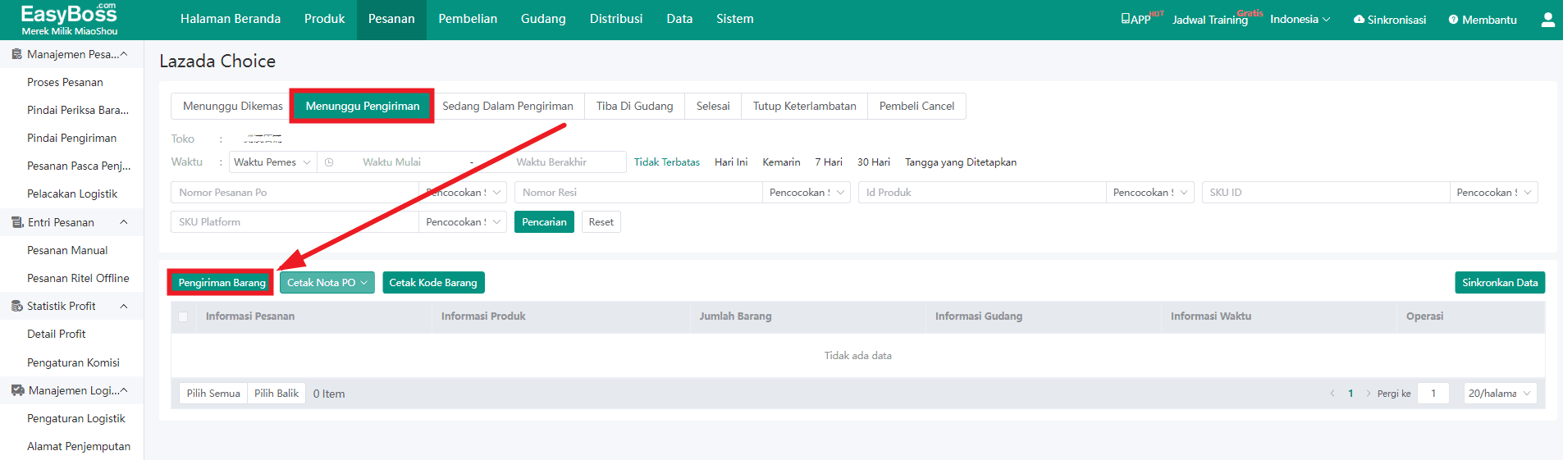Open the Pembelian menu
The width and height of the screenshot is (1563, 460).
[468, 19]
